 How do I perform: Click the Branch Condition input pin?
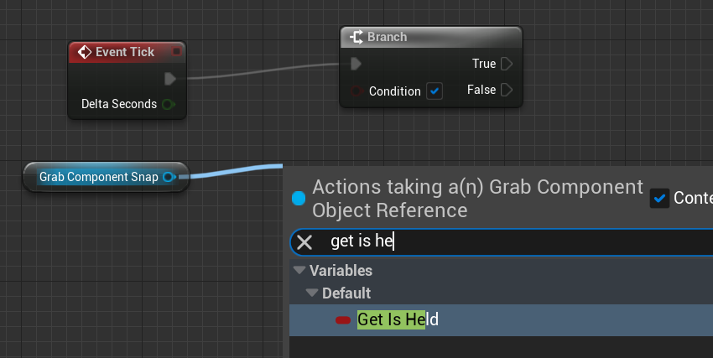point(356,91)
